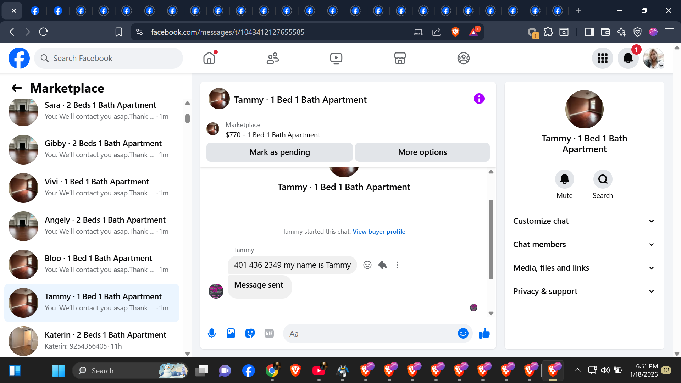The width and height of the screenshot is (681, 383).
Task: Toggle conversation information panel
Action: coord(479,99)
